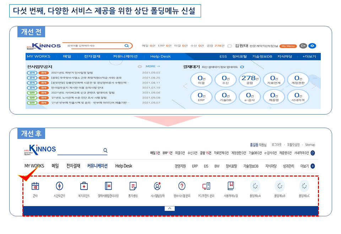Open the PC/프린트 문의 icon
The width and height of the screenshot is (341, 234).
pos(206,186)
